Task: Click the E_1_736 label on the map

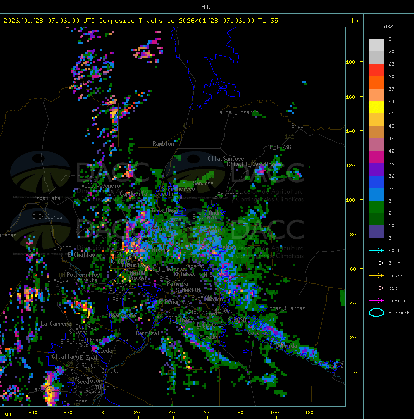Action: point(280,147)
